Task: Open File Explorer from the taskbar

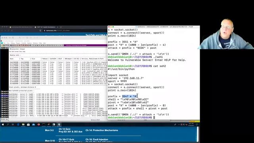Action: click(x=23, y=124)
